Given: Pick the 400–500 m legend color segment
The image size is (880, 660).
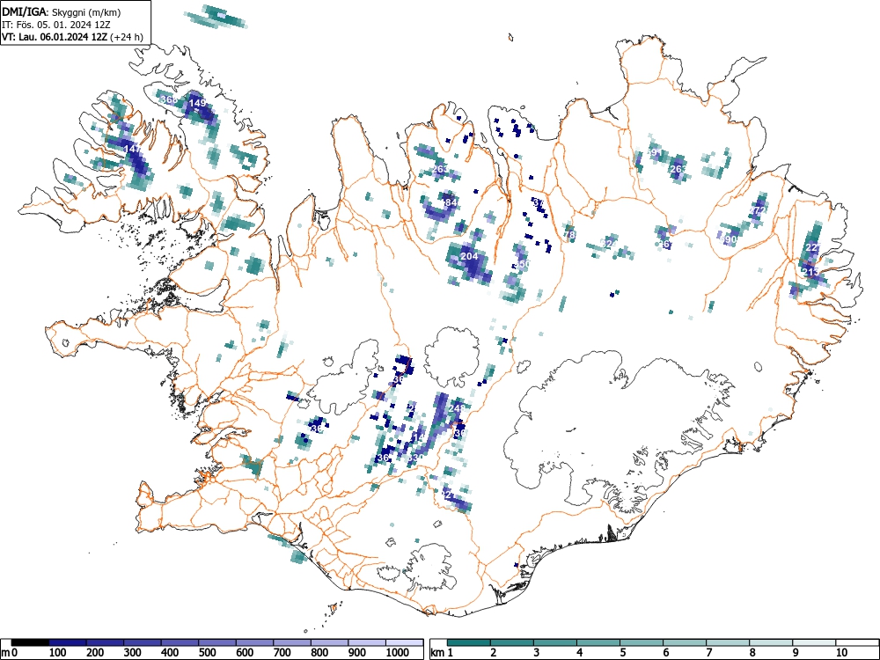Looking at the screenshot, I should click(x=180, y=642).
